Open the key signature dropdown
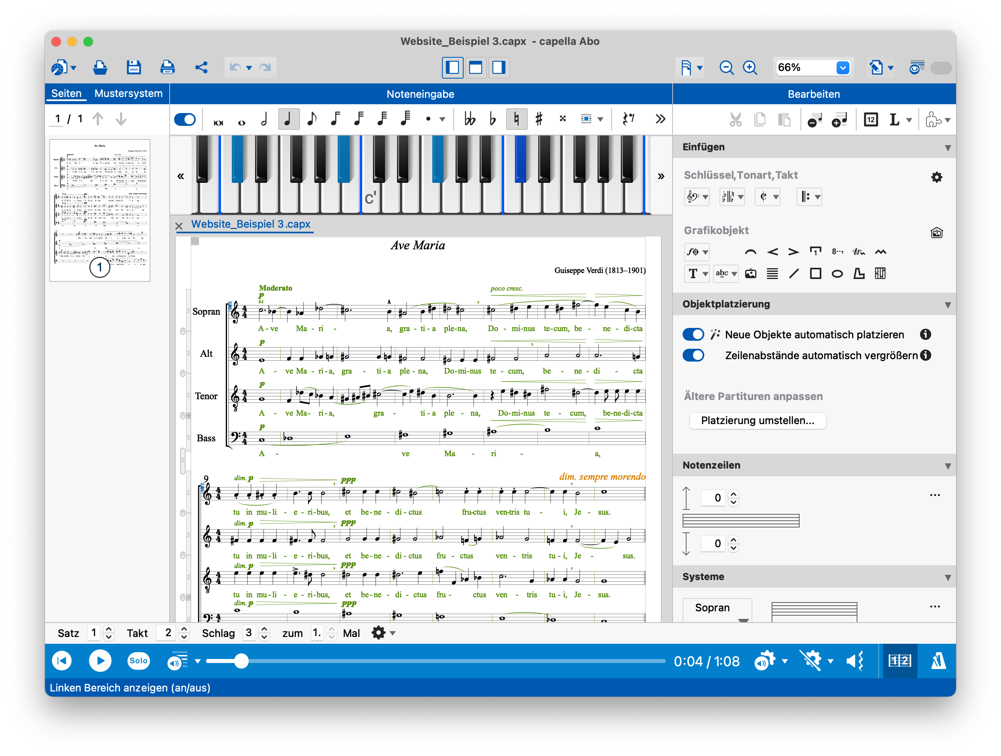The width and height of the screenshot is (1001, 756). (x=732, y=197)
